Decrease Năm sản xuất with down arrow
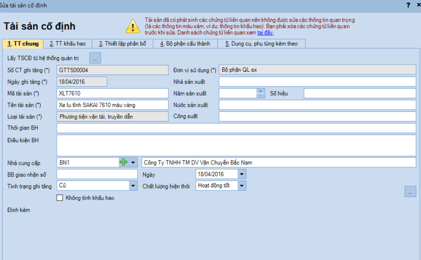The height and width of the screenshot is (260, 421). coord(260,96)
